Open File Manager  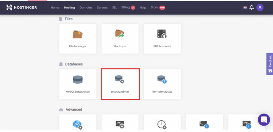(78, 39)
